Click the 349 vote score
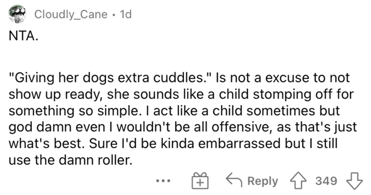This screenshot has height=195, width=371. pos(326,181)
